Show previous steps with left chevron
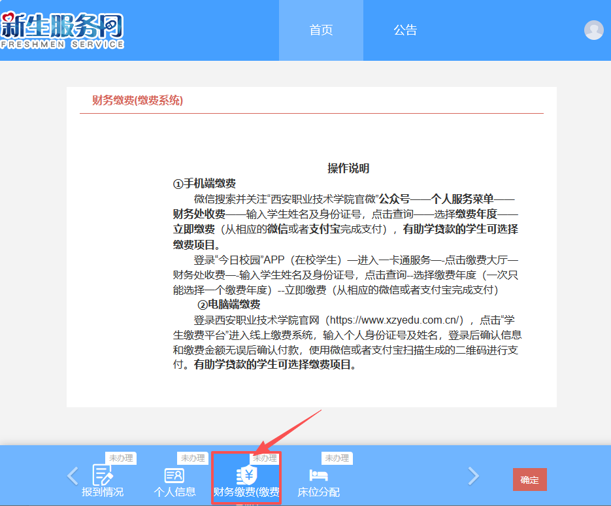The image size is (611, 506). point(73,476)
